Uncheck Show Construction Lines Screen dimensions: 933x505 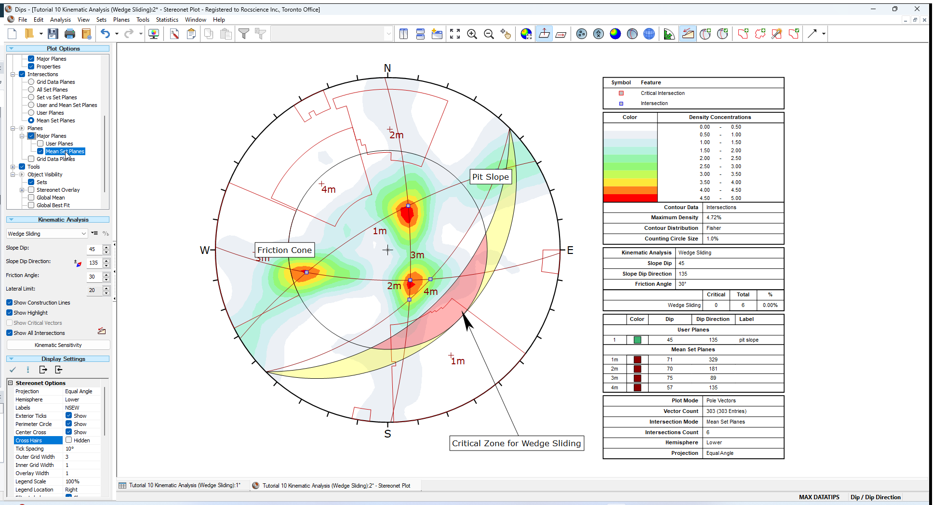pyautogui.click(x=9, y=302)
